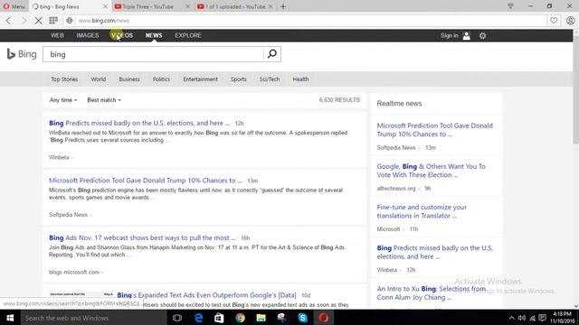Screen dimensions: 579x325
Task: Open 'Bing Predicts missed badly' main result
Action: point(139,123)
